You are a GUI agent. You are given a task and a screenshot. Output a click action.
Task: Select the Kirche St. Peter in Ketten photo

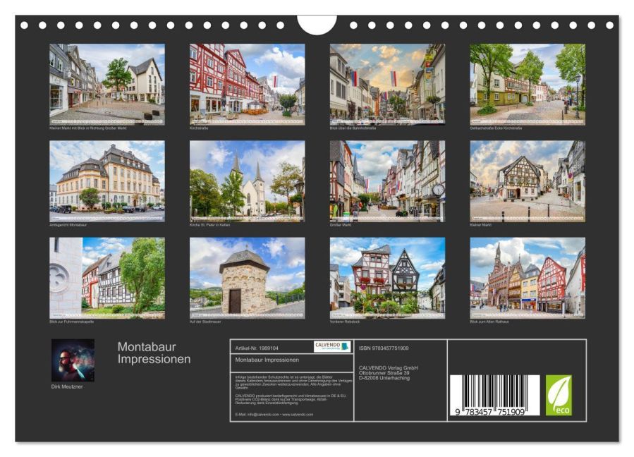247,181
